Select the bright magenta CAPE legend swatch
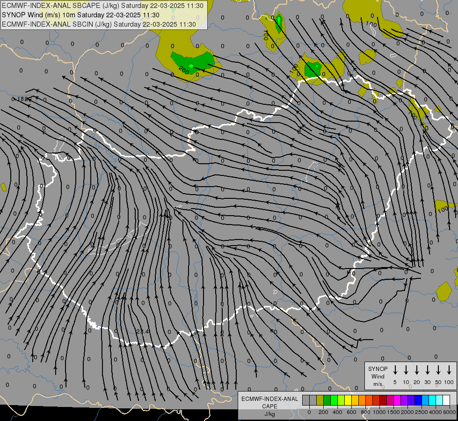The width and height of the screenshot is (458, 421). click(x=397, y=400)
